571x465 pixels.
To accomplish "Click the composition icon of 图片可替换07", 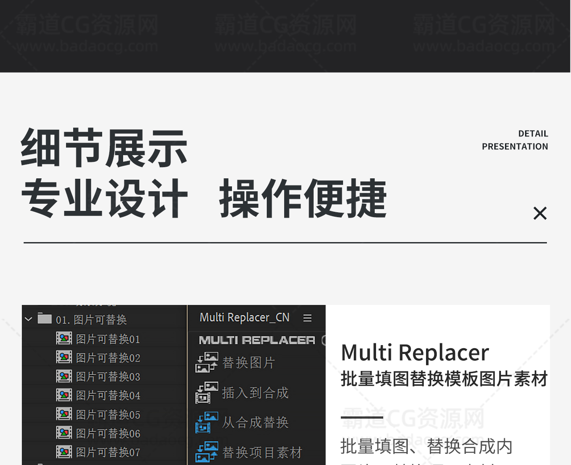I will pyautogui.click(x=64, y=452).
